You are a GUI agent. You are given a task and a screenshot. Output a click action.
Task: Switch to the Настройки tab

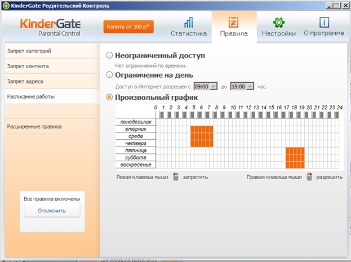[x=279, y=27]
